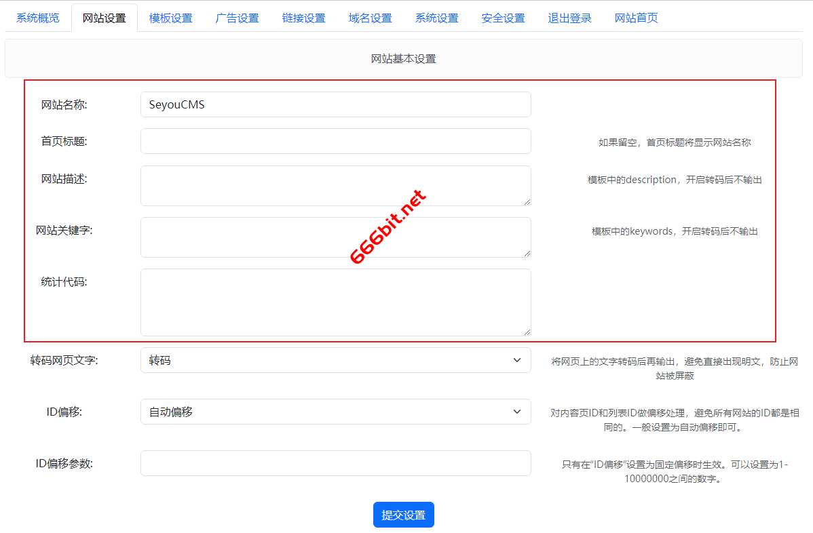Image resolution: width=813 pixels, height=533 pixels.
Task: Open 系统设置 tab
Action: pos(436,18)
